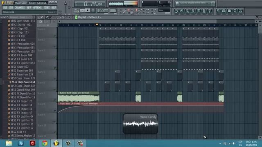The height and width of the screenshot is (147, 262).
Task: Click the save project toolbar icon
Action: point(182,11)
